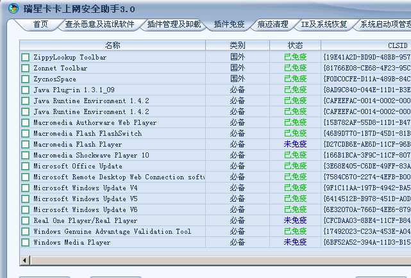Tick Microsoft Windows Update V4 checkbox

26,188
